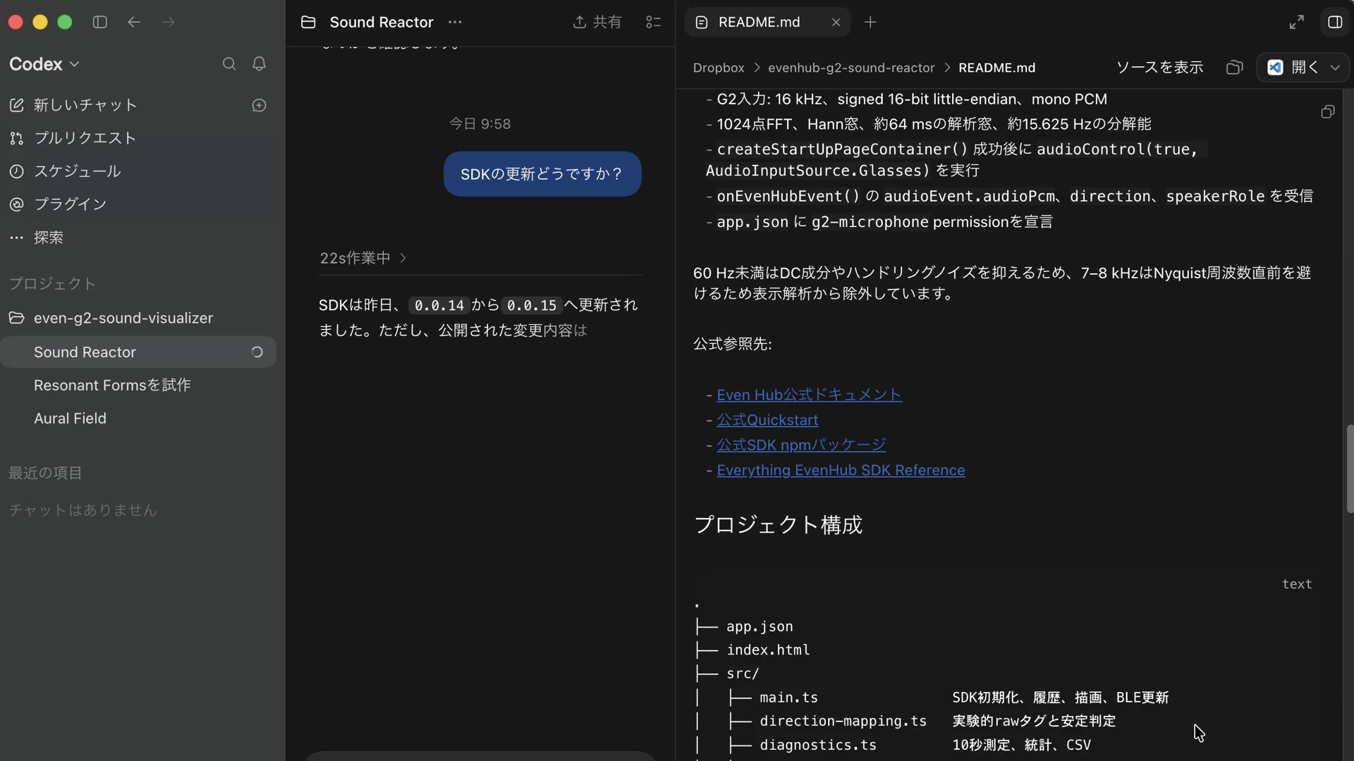Open notifications bell icon
The image size is (1354, 761).
259,64
